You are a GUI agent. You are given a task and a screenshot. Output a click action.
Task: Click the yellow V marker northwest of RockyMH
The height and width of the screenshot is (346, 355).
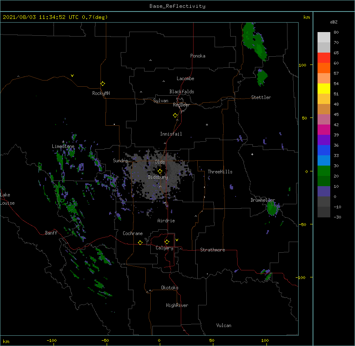click(x=72, y=76)
